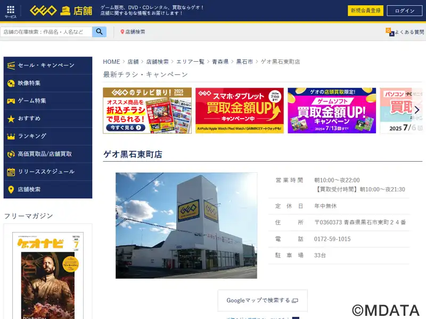Click Googleマップで検索する button

coord(263,300)
